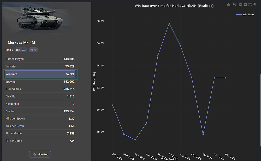
Task: Hide the plot with Hide Plot button
Action: click(x=40, y=154)
